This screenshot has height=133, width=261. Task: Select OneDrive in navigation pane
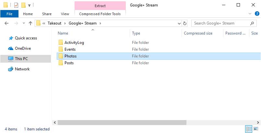pos(23,48)
